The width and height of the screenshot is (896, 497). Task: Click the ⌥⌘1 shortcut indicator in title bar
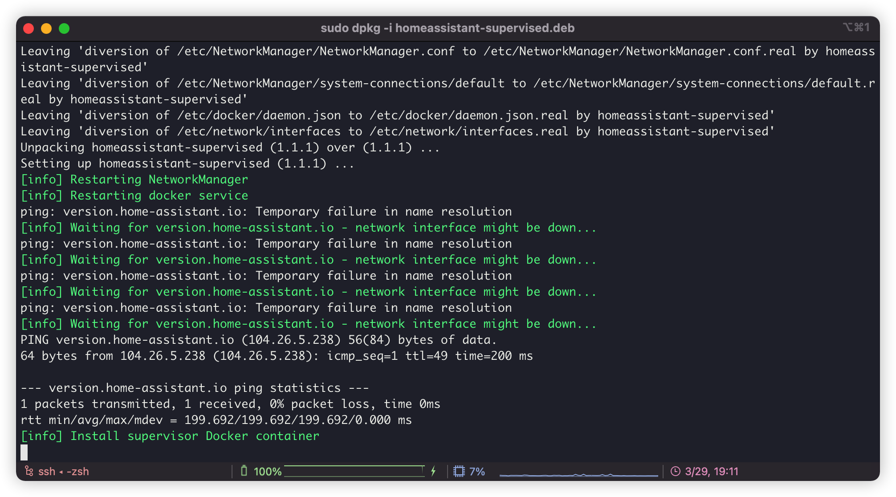coord(856,28)
